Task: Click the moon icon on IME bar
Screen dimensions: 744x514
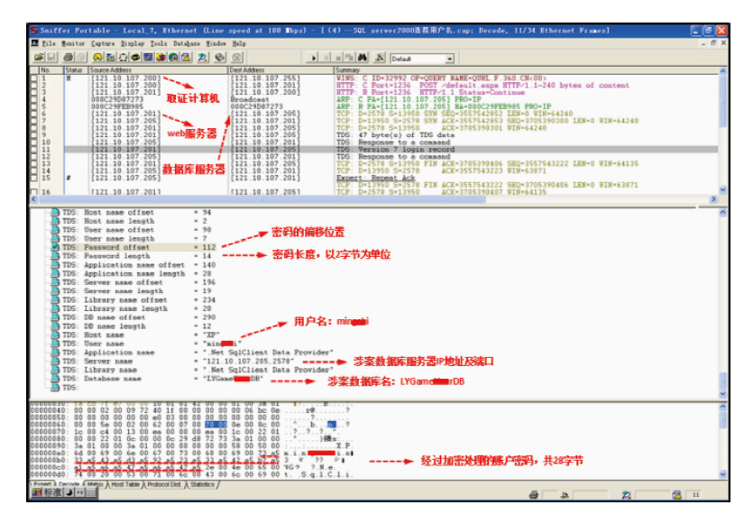Action: pyautogui.click(x=69, y=492)
